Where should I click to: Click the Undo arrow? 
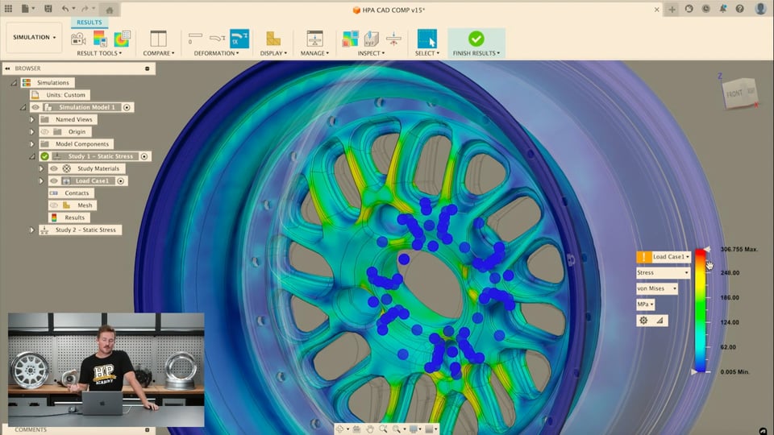click(65, 8)
